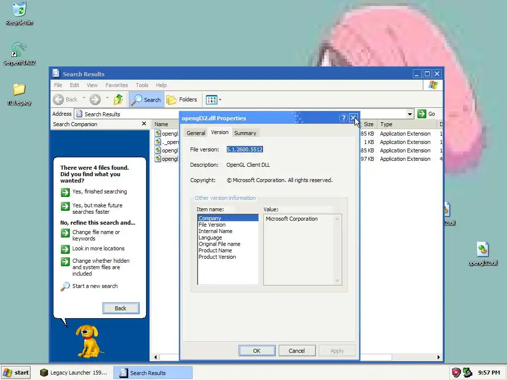The height and width of the screenshot is (380, 507).
Task: Sort results by Size column header
Action: (368, 124)
